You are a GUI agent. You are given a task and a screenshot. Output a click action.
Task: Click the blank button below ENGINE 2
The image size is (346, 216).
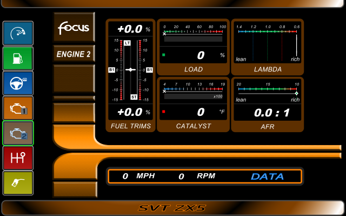point(74,78)
